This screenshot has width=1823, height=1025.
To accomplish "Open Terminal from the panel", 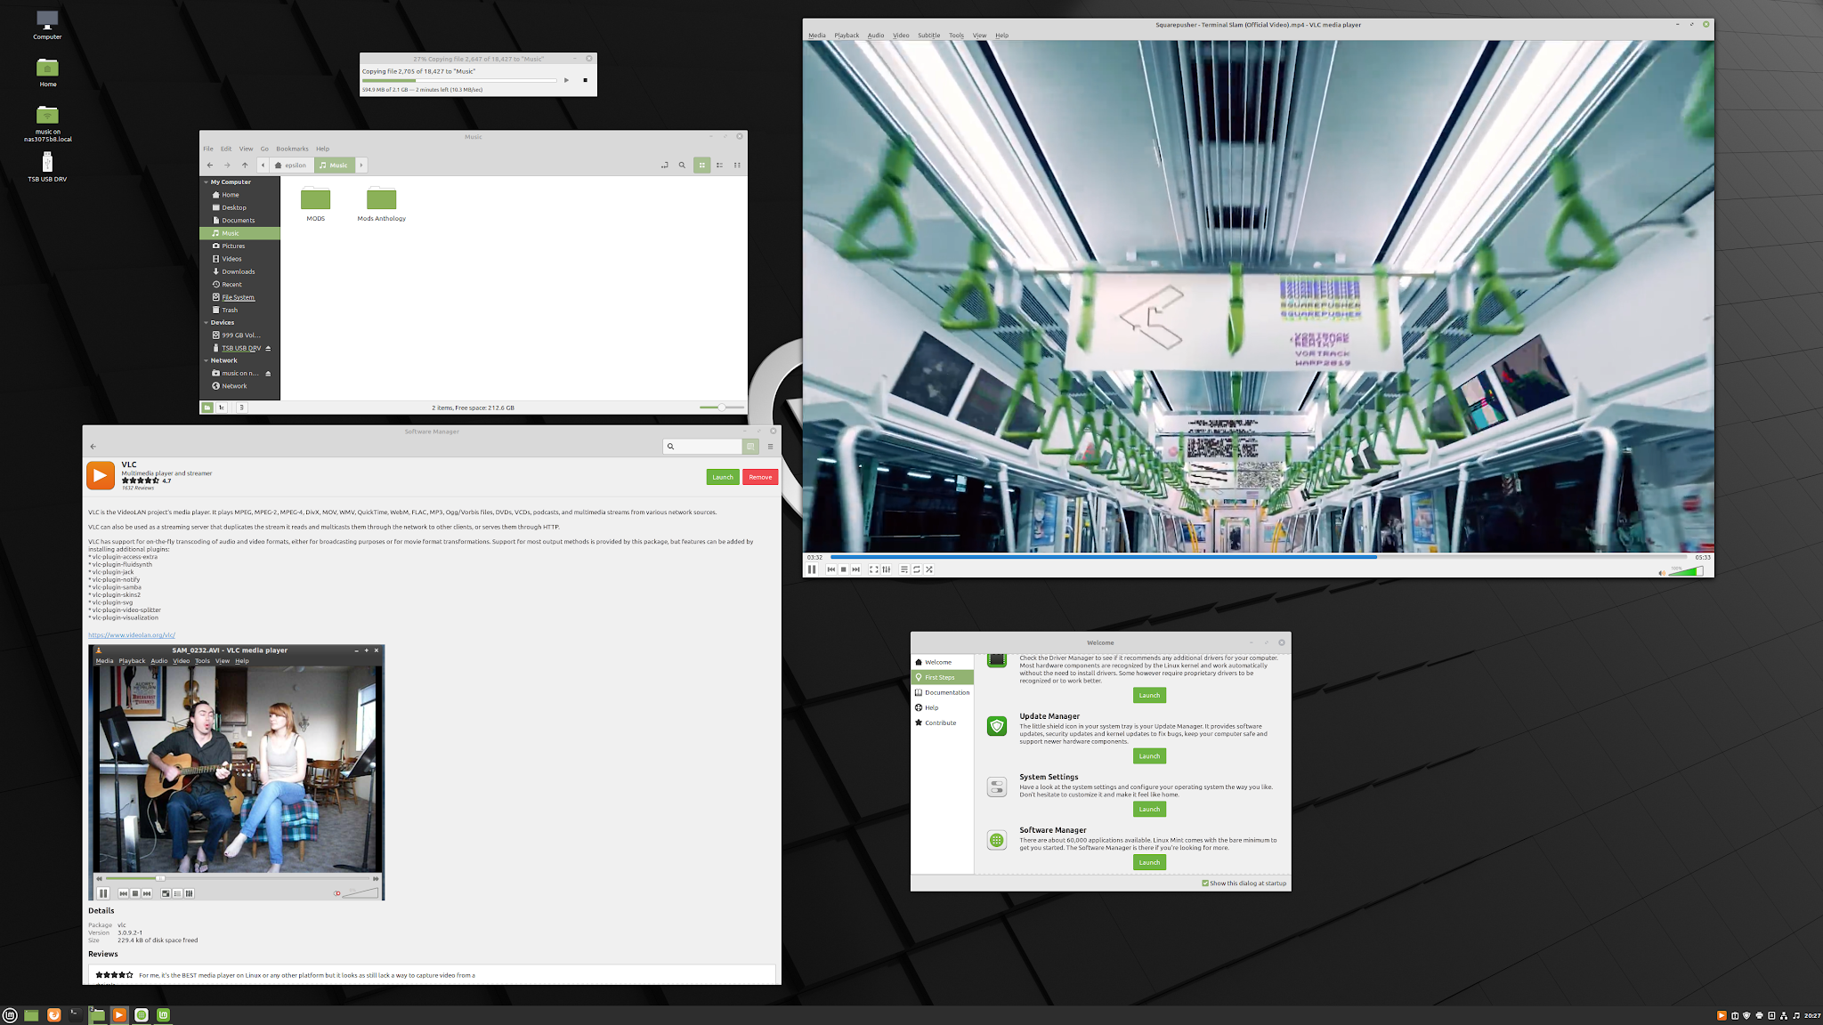I will tap(76, 1015).
